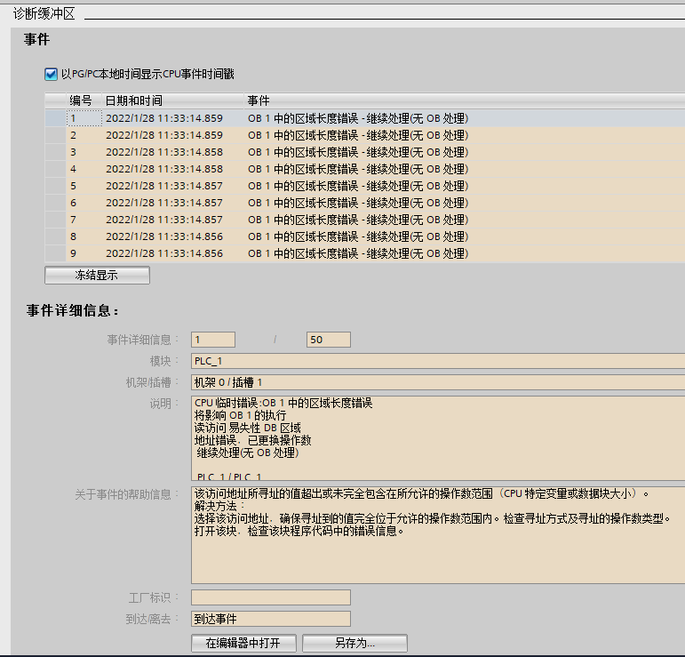Screen dimensions: 685x657
Task: Click the 解决方法 line in help text
Action: coord(219,506)
